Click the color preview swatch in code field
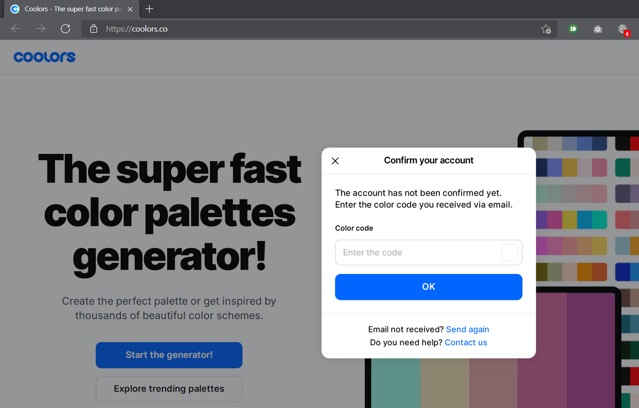The width and height of the screenshot is (639, 408). pyautogui.click(x=509, y=253)
